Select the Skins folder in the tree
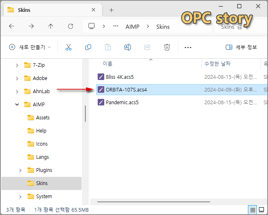 click(41, 183)
